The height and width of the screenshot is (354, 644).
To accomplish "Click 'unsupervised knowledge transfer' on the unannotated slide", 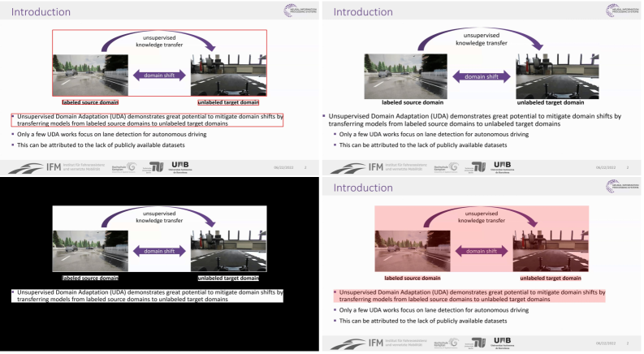I will [x=482, y=39].
